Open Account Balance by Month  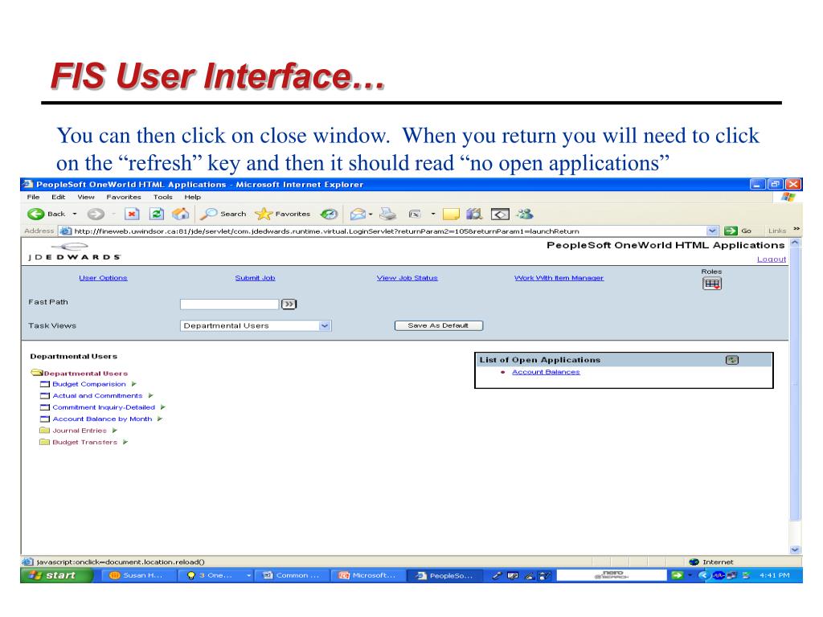(x=102, y=419)
